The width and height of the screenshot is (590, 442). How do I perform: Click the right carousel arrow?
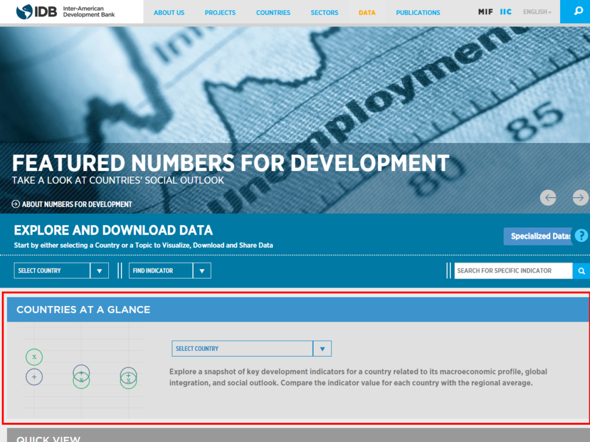[579, 198]
